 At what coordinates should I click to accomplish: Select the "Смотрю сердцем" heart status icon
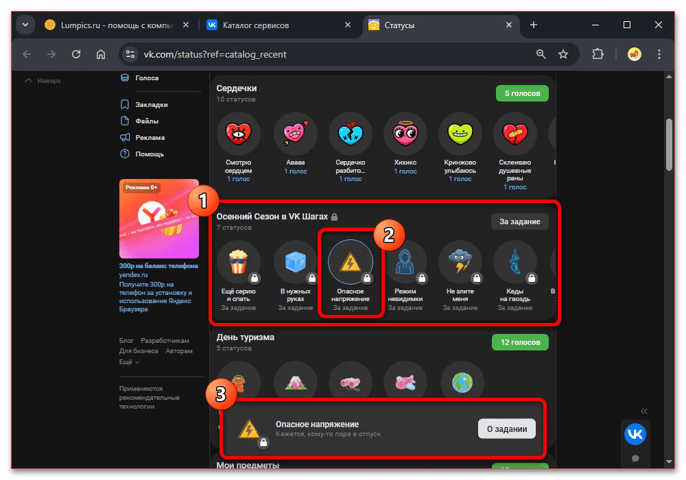(x=239, y=134)
